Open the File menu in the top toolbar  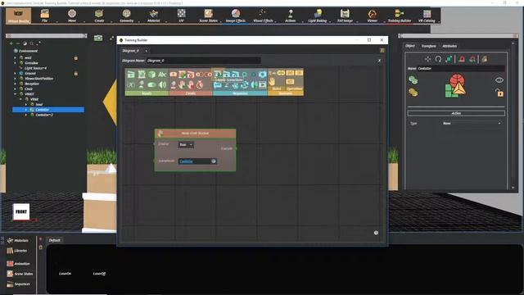pos(44,16)
